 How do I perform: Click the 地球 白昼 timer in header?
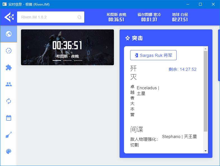click(x=180, y=17)
